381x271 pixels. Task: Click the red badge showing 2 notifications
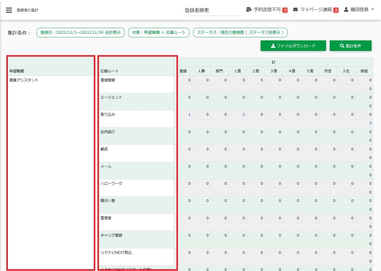336,10
